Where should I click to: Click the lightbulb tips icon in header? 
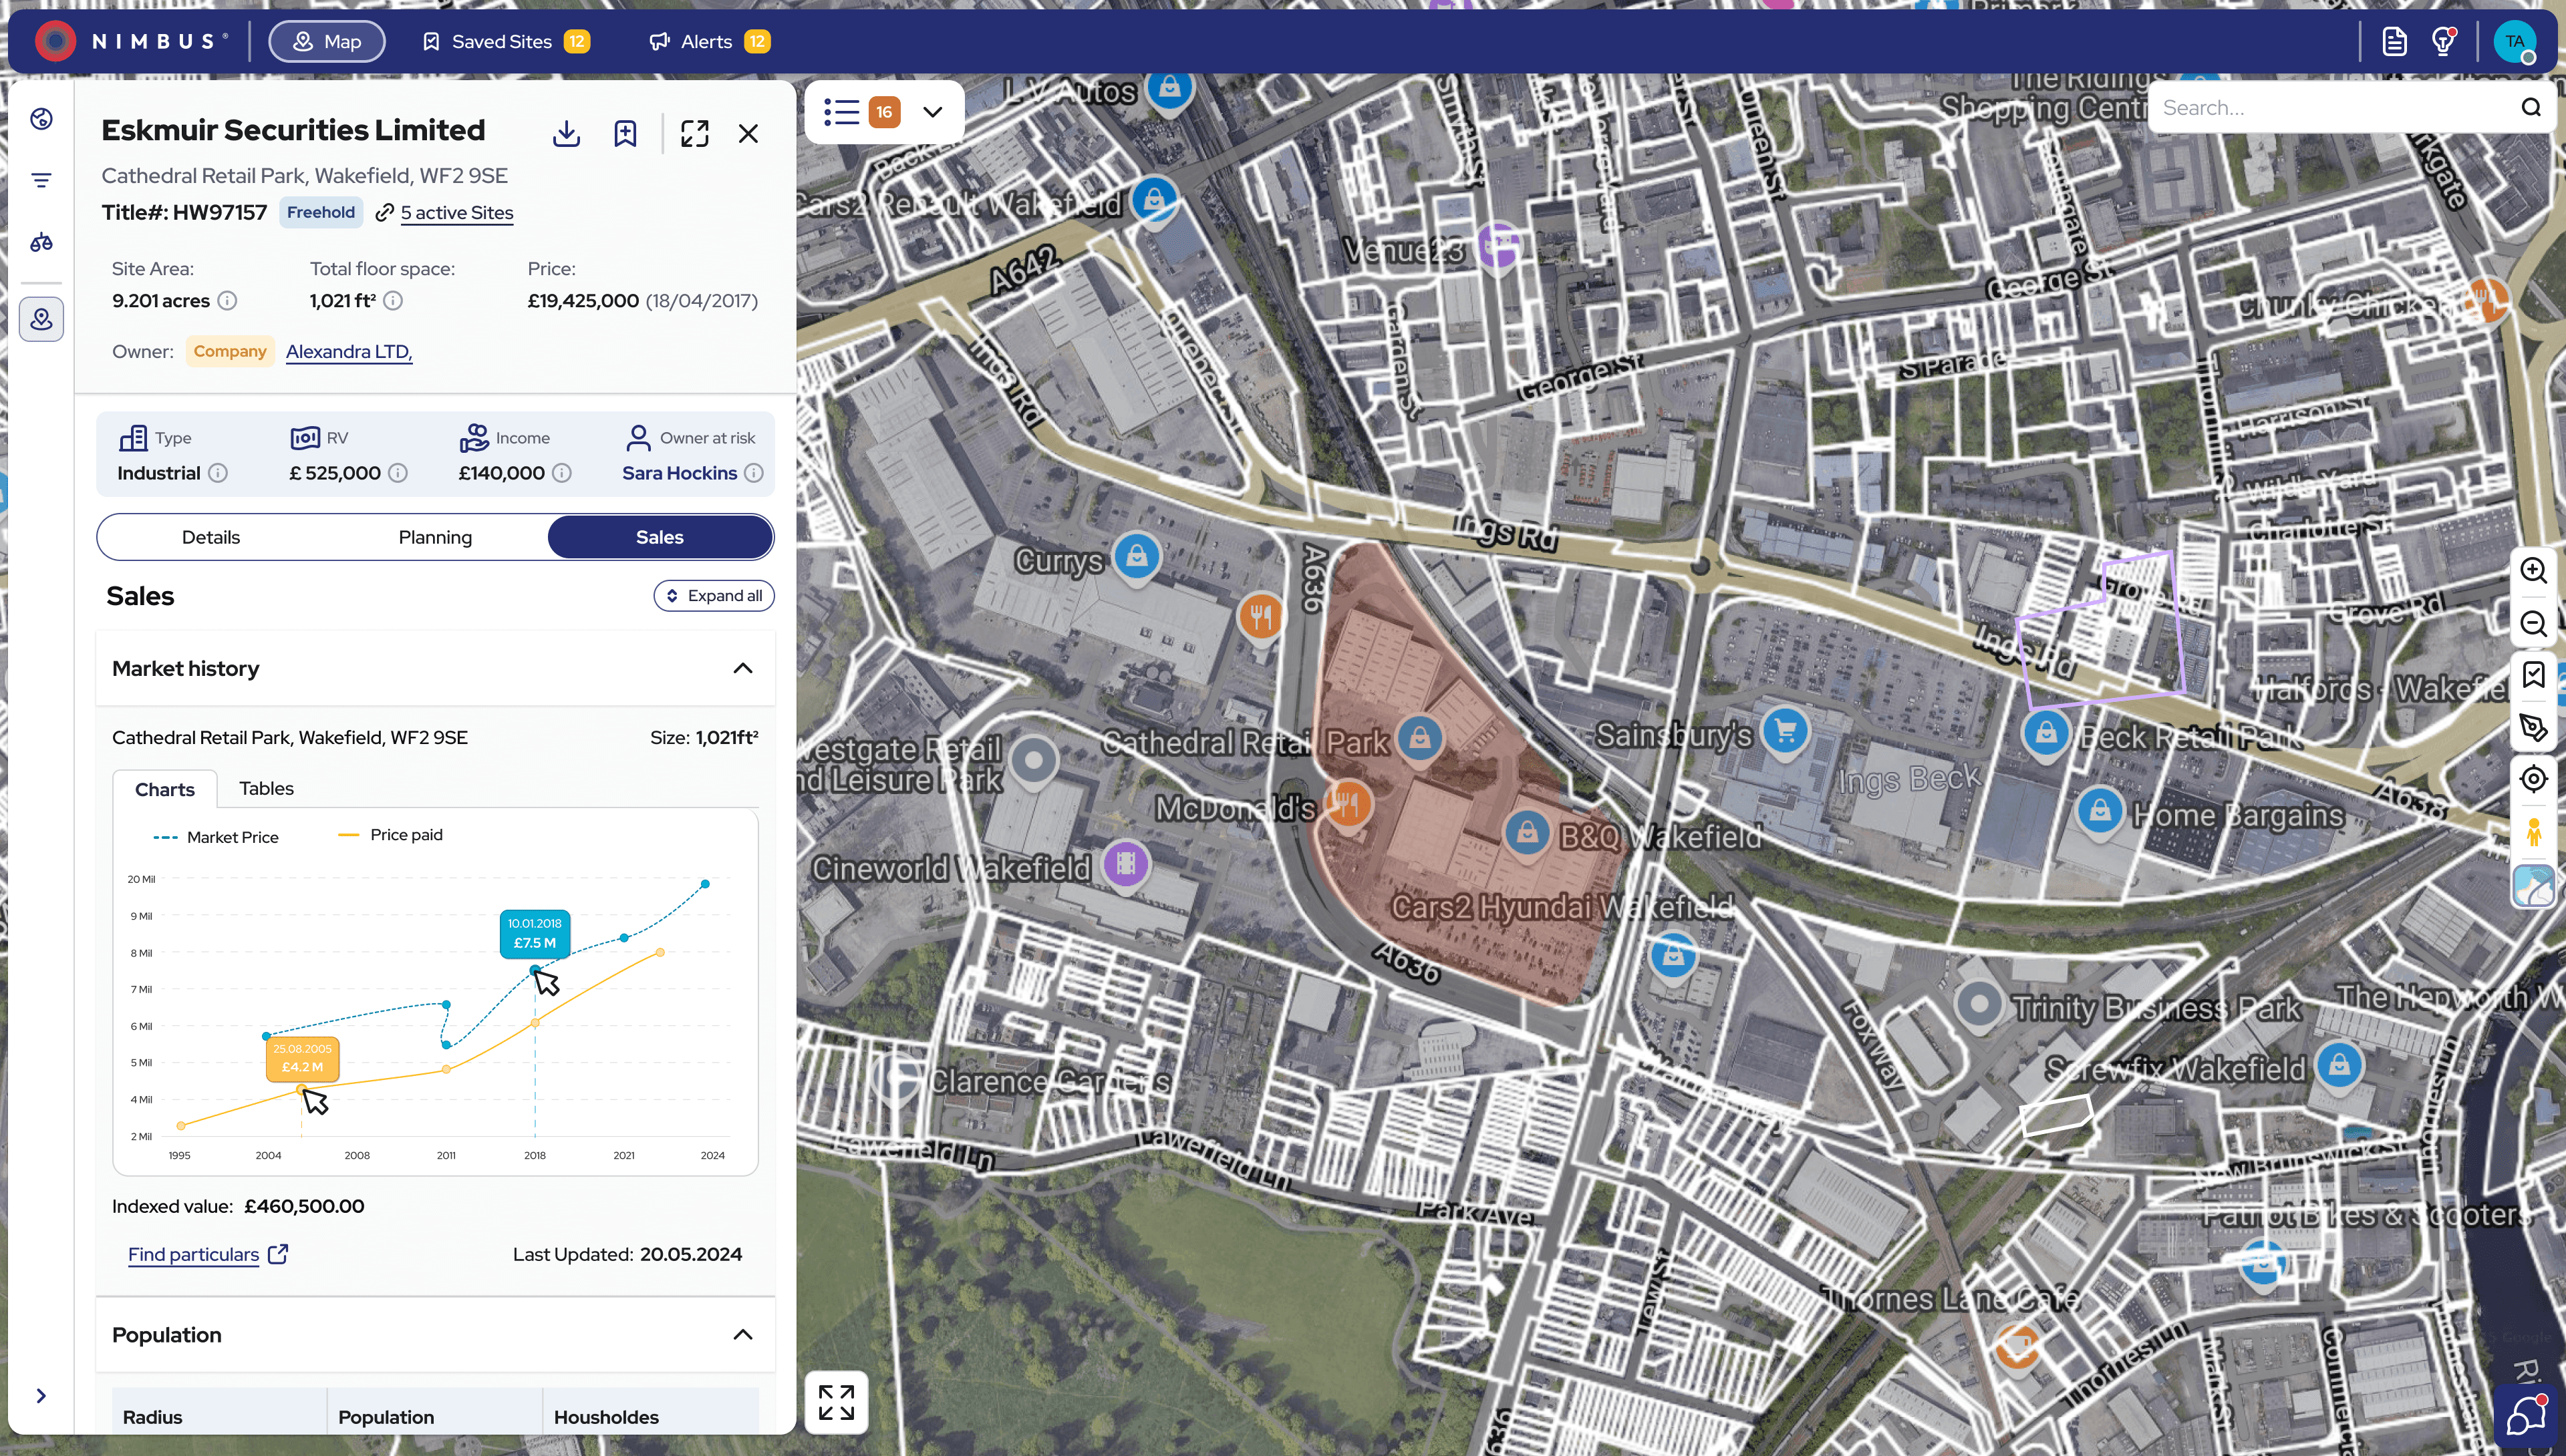click(2443, 41)
